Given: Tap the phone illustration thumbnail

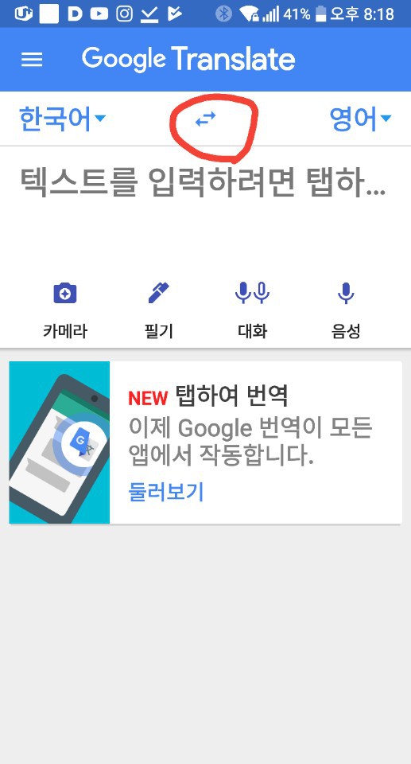Looking at the screenshot, I should point(60,442).
